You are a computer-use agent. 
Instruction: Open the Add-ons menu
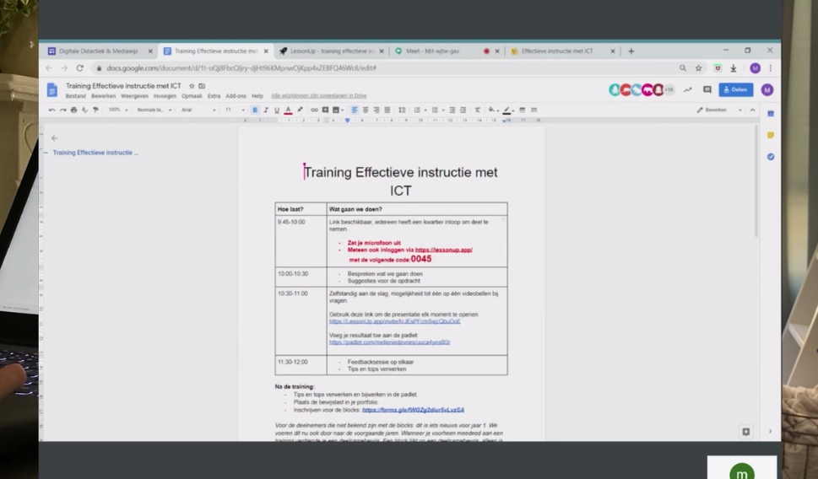click(x=236, y=96)
